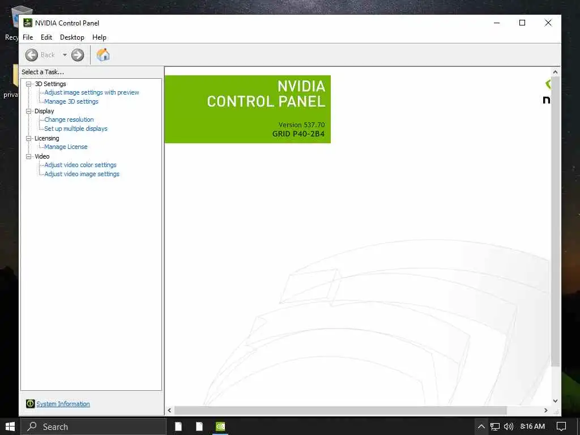The image size is (580, 435).
Task: Open Adjust video color settings
Action: coord(80,165)
